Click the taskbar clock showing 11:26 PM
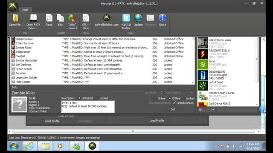Screen dimensions: 273x153 pyautogui.click(x=253, y=146)
